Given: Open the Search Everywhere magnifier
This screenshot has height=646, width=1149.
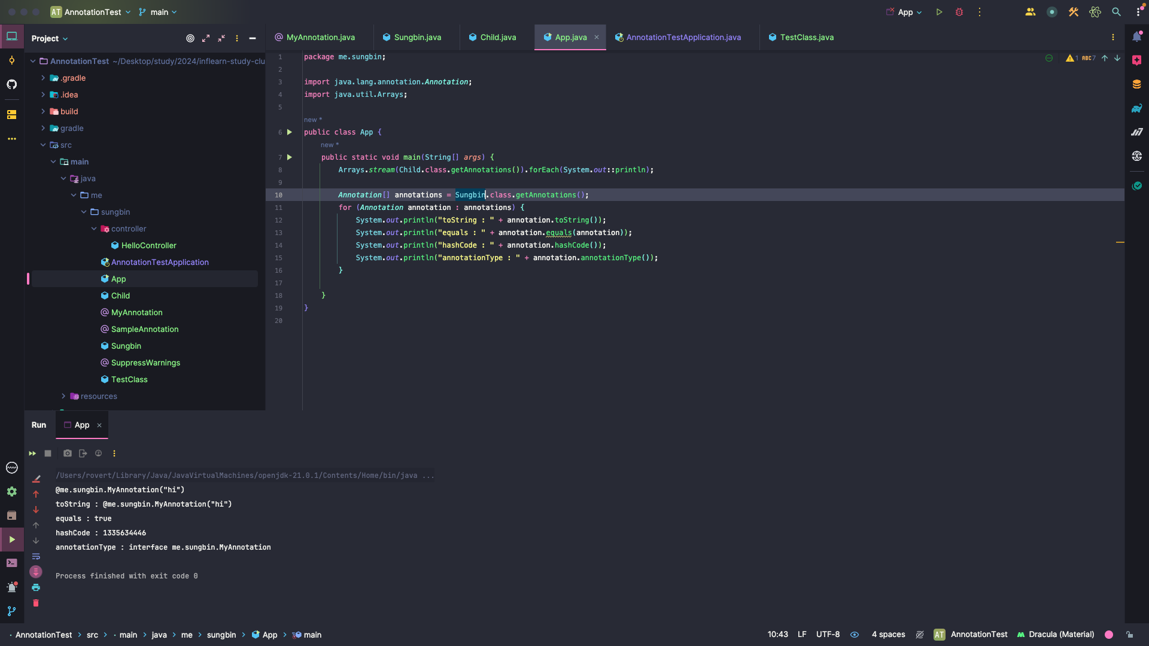Looking at the screenshot, I should click(1116, 12).
